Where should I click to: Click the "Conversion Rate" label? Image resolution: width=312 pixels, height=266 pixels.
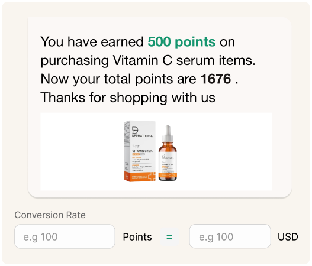click(x=50, y=215)
